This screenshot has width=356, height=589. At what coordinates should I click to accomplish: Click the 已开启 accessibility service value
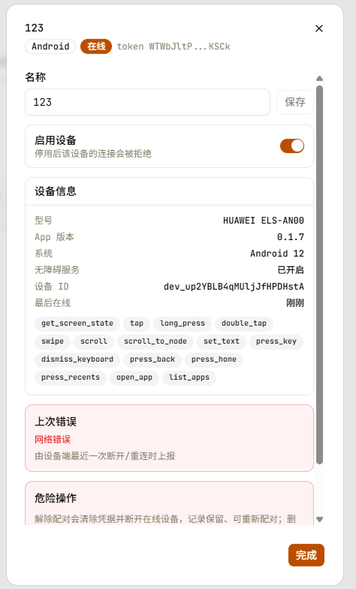291,270
